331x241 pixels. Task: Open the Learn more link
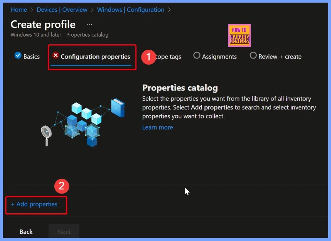coord(158,127)
